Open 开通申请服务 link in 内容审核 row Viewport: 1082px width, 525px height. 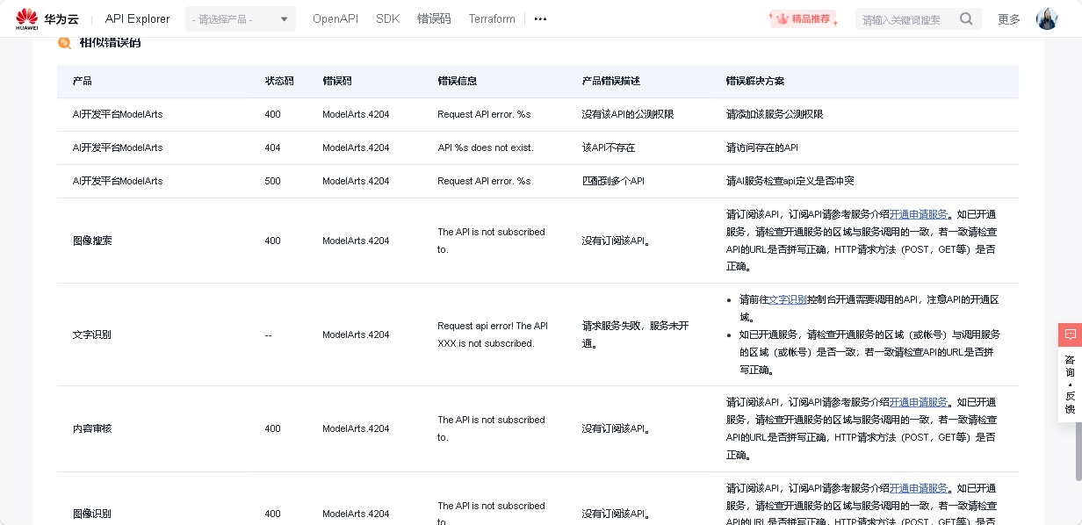tap(919, 402)
